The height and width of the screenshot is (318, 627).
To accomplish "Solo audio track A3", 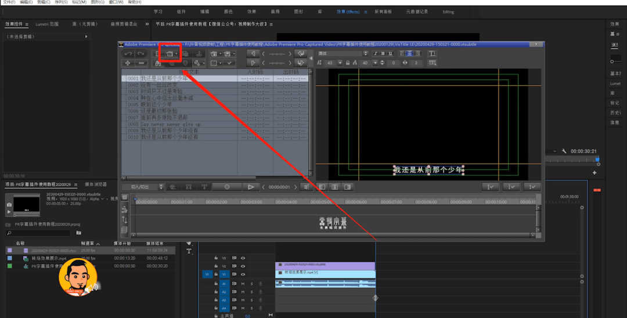I will 251,300.
